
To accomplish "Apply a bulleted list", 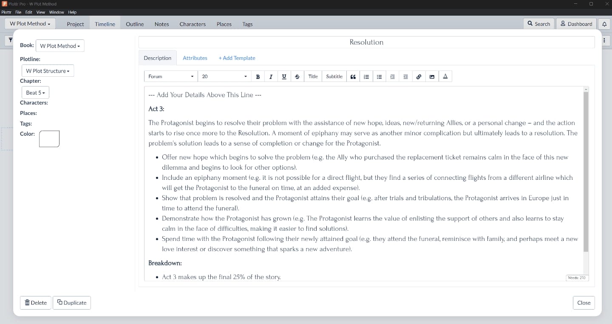I will pyautogui.click(x=379, y=76).
